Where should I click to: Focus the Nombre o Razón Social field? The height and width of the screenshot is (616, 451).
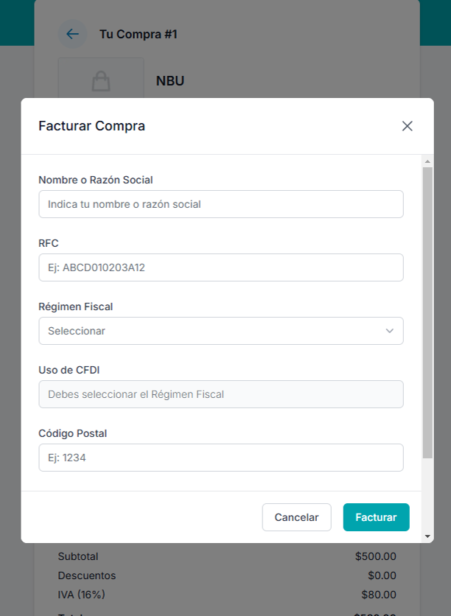pyautogui.click(x=220, y=204)
